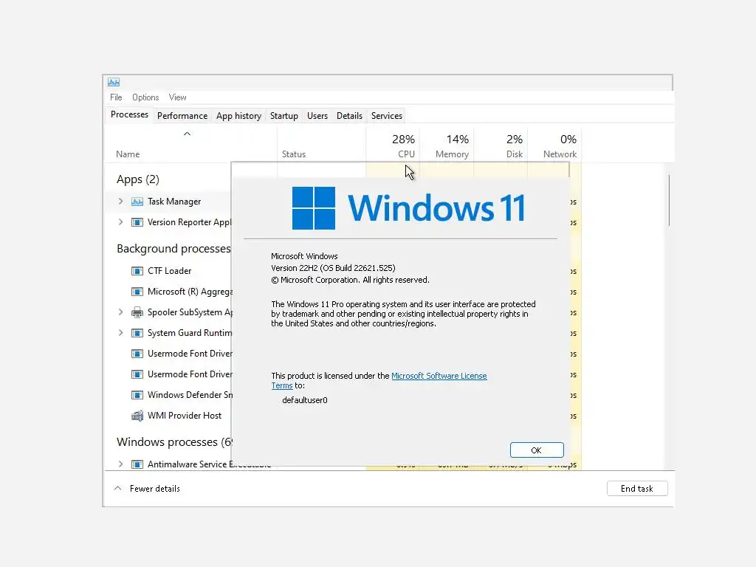Click the End task button
Screen dimensions: 756x567
[637, 489]
